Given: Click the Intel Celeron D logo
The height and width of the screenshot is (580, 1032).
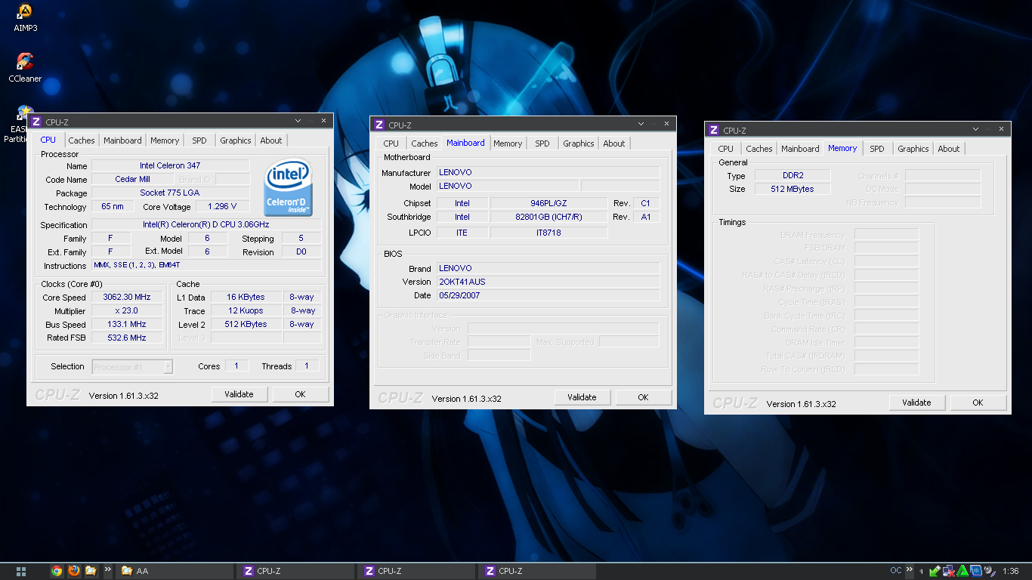Looking at the screenshot, I should click(x=288, y=187).
